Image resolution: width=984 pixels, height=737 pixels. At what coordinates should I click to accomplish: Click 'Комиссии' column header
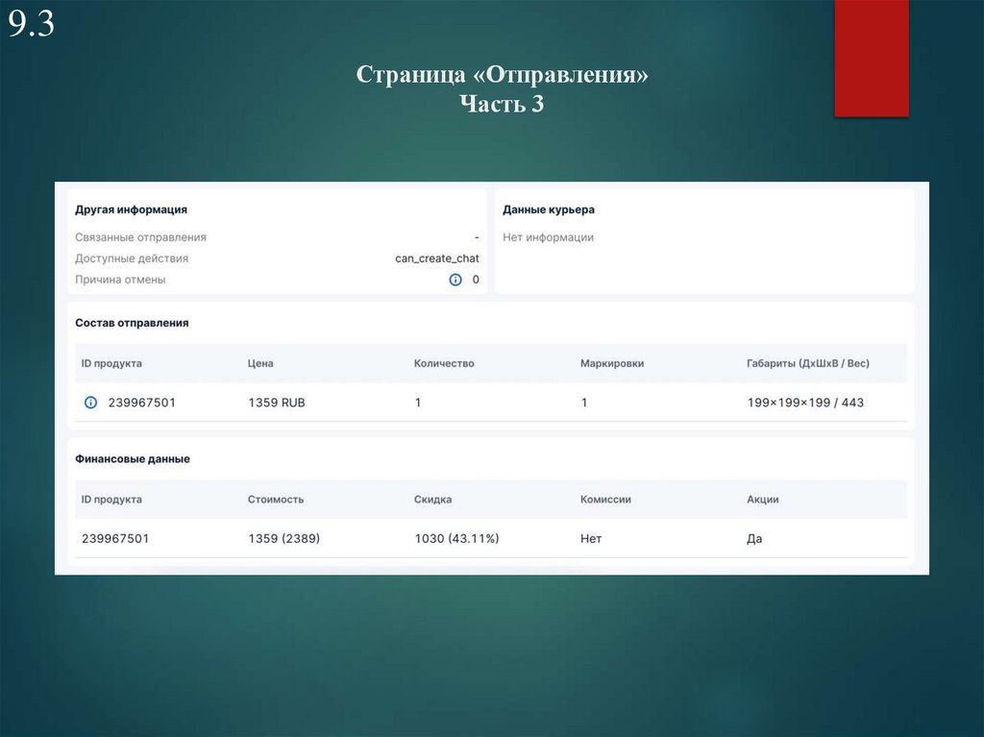tap(605, 500)
